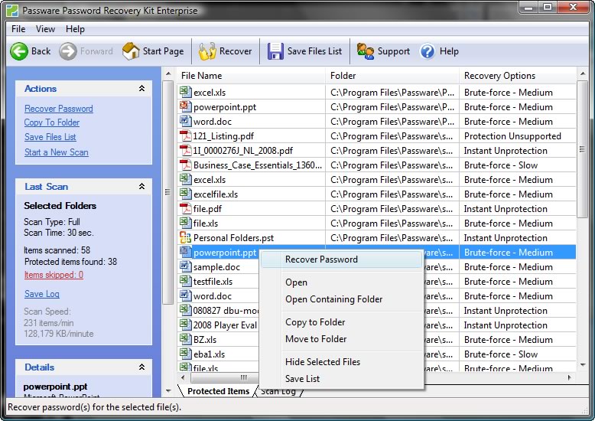Click the Save Log link
The image size is (595, 421).
42,294
